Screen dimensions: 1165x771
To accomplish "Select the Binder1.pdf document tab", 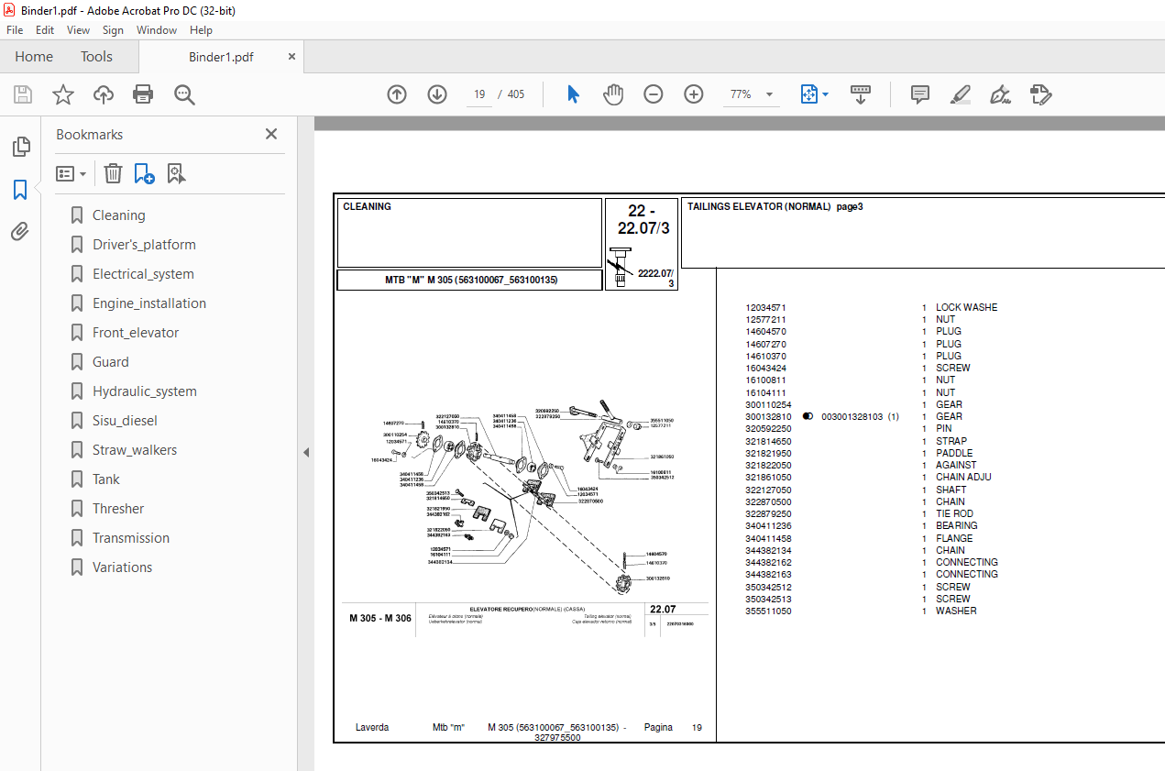I will tap(221, 57).
